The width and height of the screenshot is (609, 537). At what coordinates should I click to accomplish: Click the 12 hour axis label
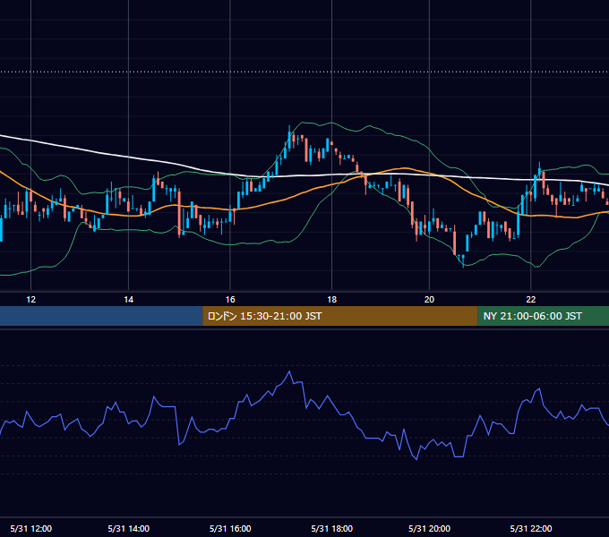point(30,300)
